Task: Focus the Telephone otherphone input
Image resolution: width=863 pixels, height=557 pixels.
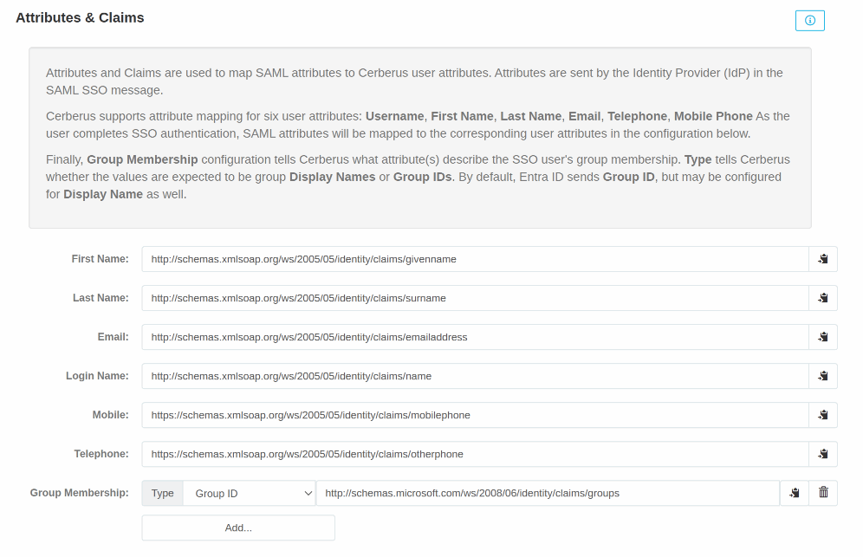Action: click(475, 454)
